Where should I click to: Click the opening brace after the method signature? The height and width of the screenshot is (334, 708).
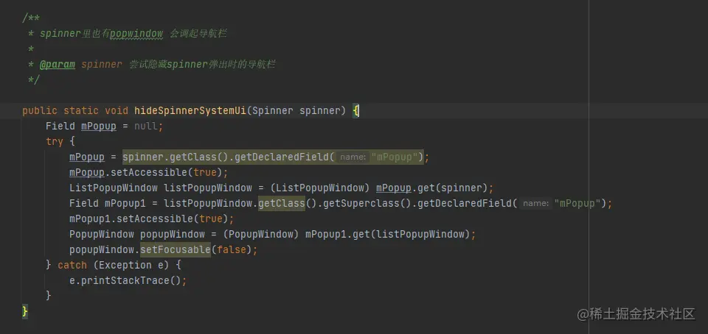355,111
